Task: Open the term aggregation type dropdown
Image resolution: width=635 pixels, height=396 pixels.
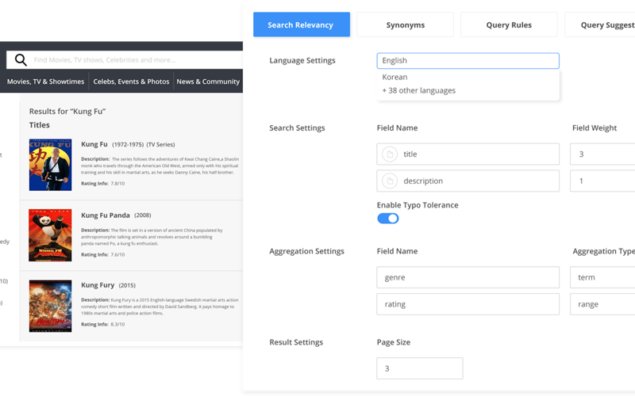Action: pos(602,277)
